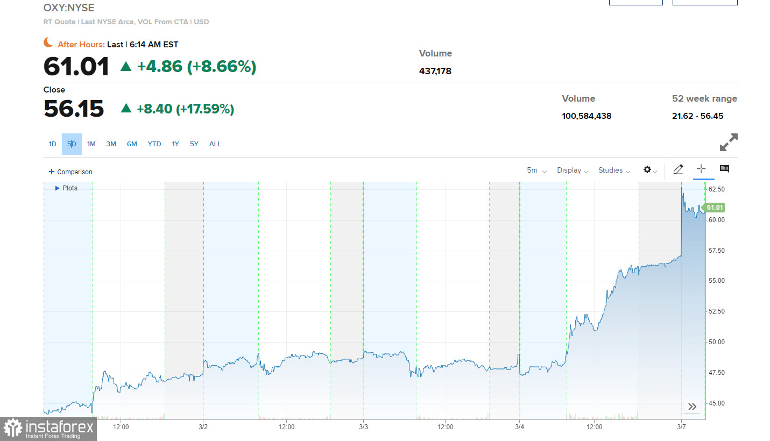Image resolution: width=770 pixels, height=441 pixels.
Task: Click the 3/2 date marker on the axis
Action: point(203,427)
